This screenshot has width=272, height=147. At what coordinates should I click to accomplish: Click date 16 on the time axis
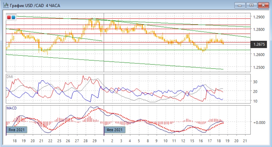pos(201,141)
